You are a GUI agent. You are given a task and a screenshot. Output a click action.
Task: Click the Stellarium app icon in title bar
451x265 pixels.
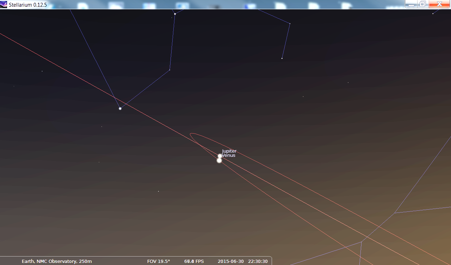pos(4,4)
